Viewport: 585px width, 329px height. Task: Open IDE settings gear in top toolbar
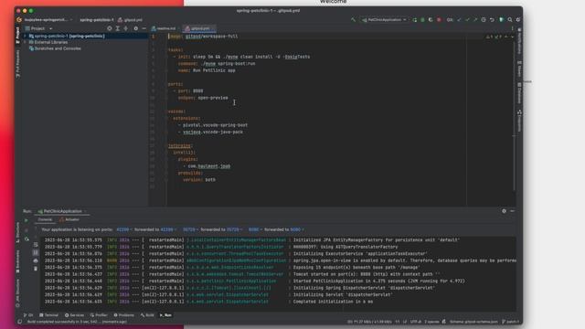point(518,20)
